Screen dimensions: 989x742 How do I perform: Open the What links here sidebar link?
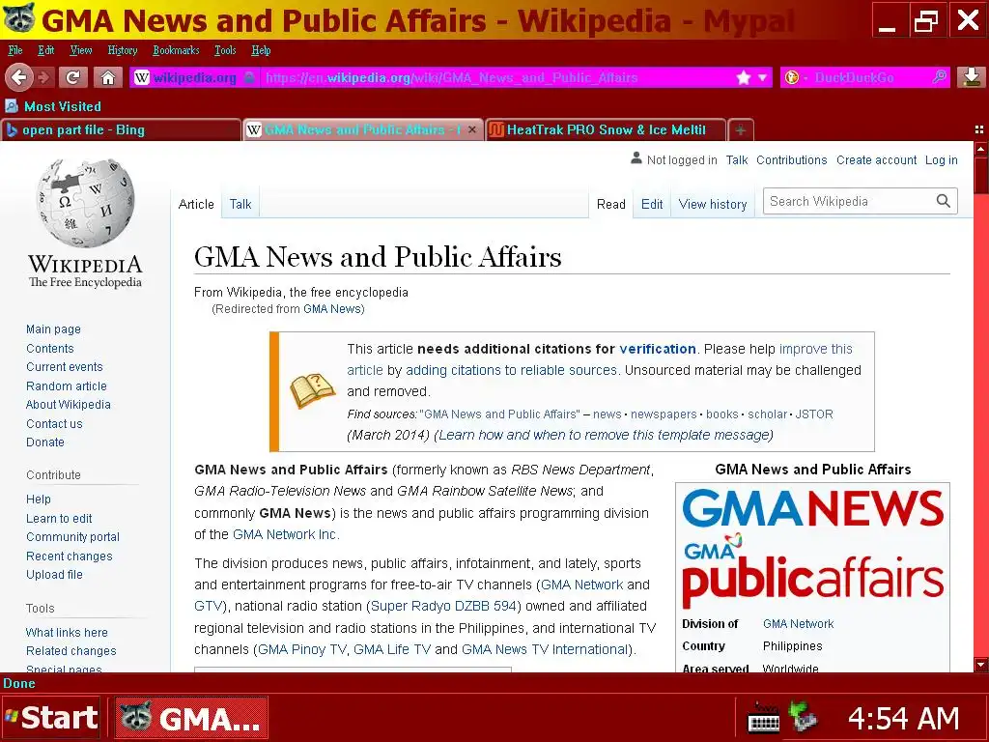point(67,632)
